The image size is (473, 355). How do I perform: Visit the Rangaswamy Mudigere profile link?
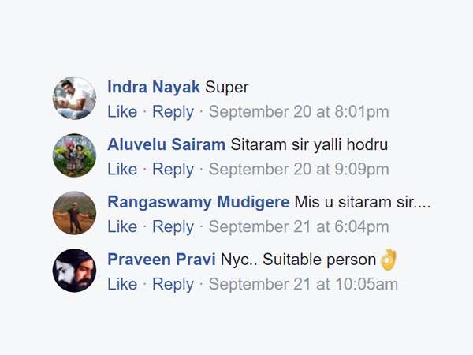pyautogui.click(x=198, y=202)
